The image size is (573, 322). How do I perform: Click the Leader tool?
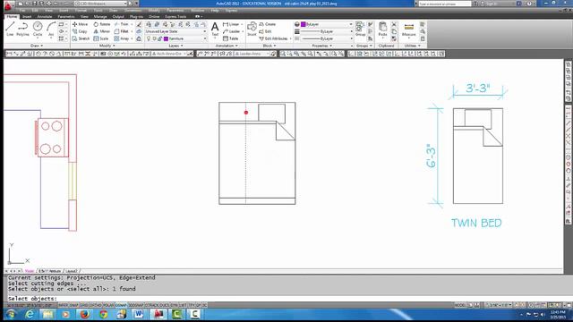click(x=231, y=31)
